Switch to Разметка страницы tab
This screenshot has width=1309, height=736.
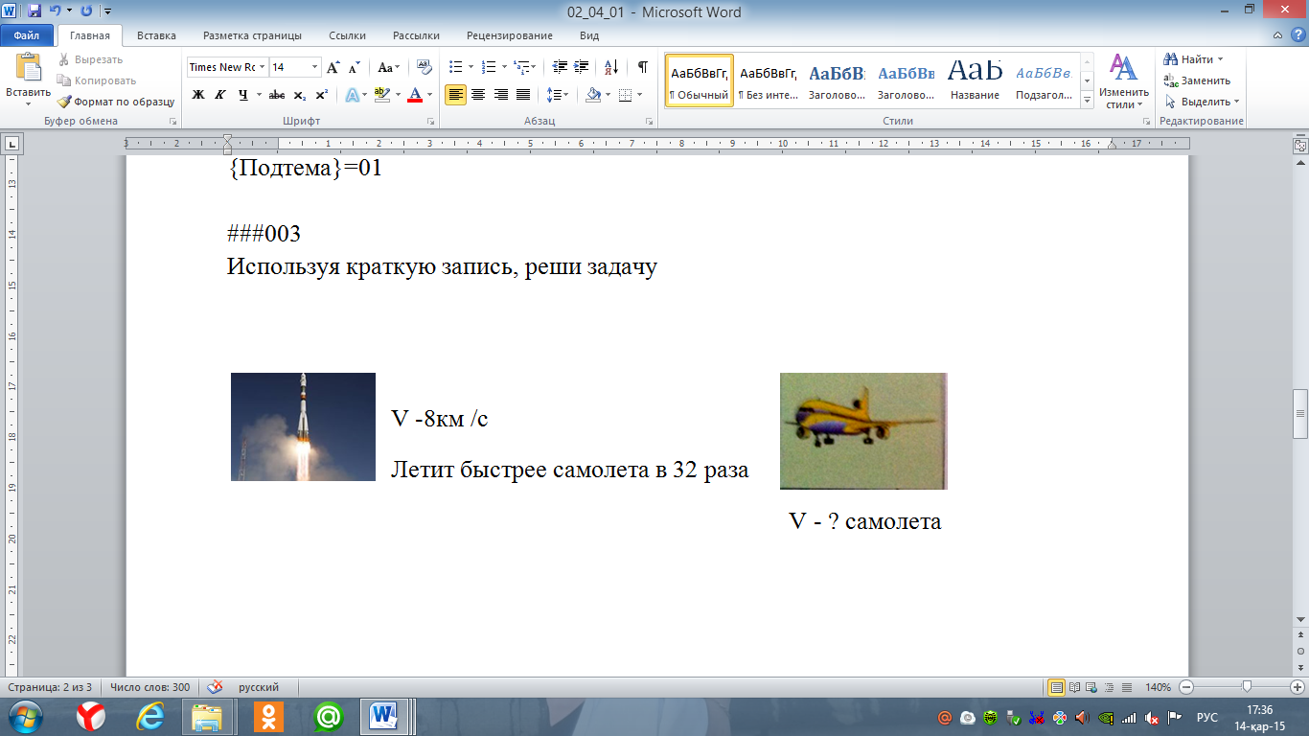(x=253, y=35)
